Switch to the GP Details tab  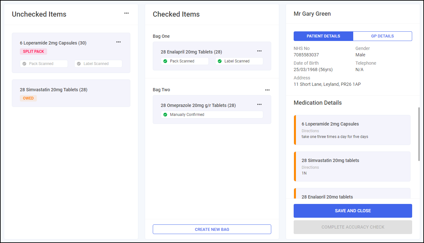pos(382,36)
